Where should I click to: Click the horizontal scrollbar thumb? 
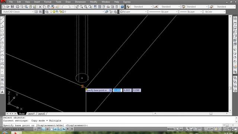pyautogui.click(x=211, y=114)
